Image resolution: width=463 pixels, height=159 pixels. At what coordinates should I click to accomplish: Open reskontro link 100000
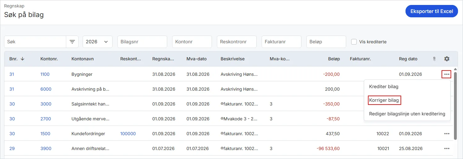(x=128, y=134)
